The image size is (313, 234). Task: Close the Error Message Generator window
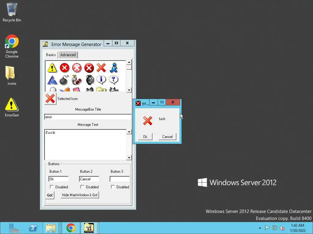click(x=127, y=43)
